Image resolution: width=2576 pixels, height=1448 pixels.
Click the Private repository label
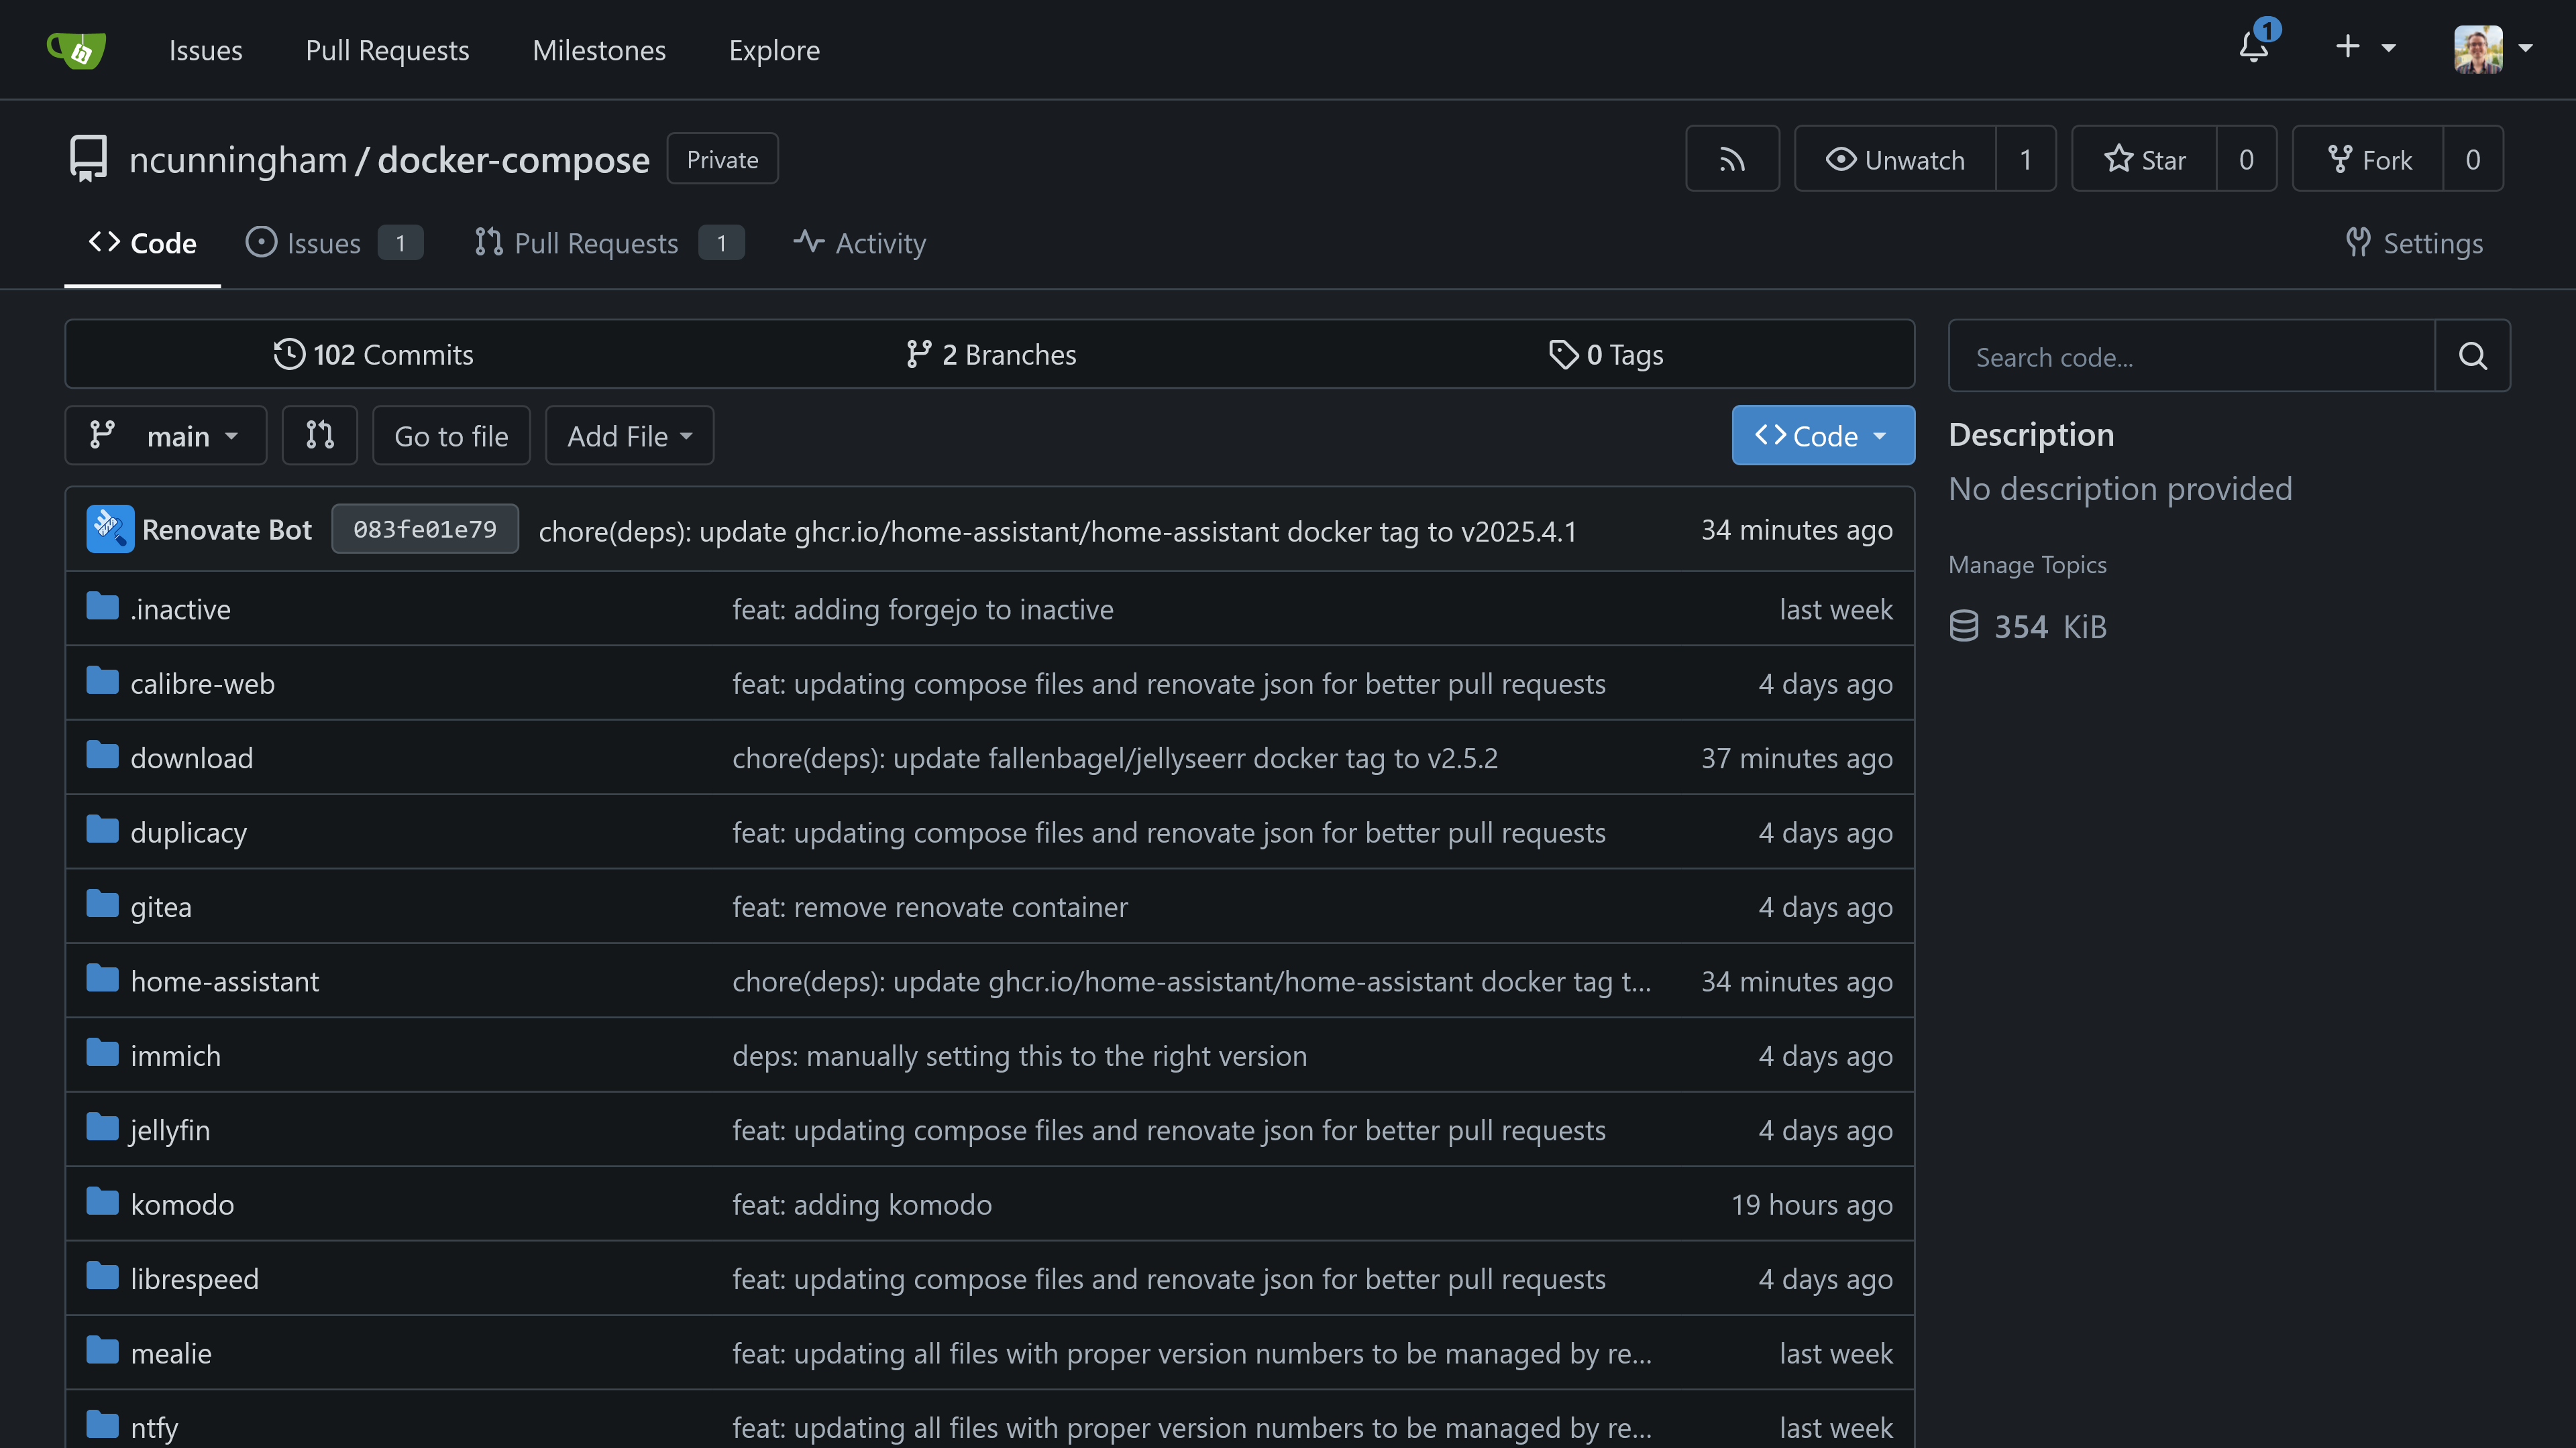[722, 159]
